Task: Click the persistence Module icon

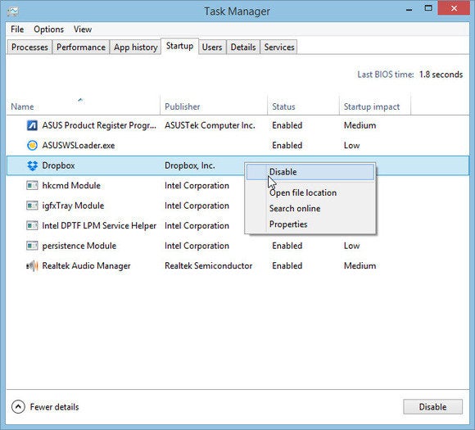Action: [32, 246]
